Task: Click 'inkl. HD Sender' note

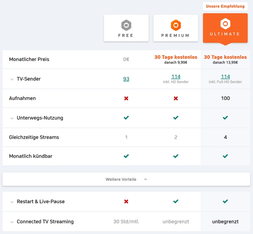Action: 176,82
